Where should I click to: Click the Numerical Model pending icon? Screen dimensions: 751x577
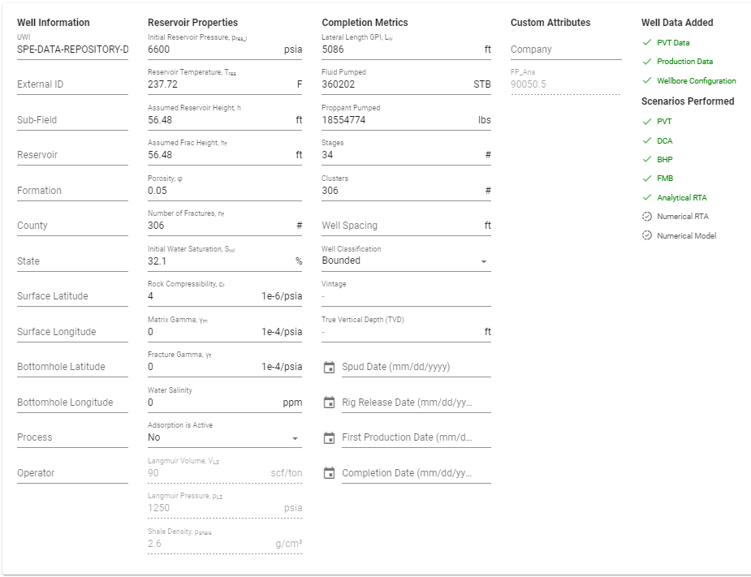[x=647, y=235]
